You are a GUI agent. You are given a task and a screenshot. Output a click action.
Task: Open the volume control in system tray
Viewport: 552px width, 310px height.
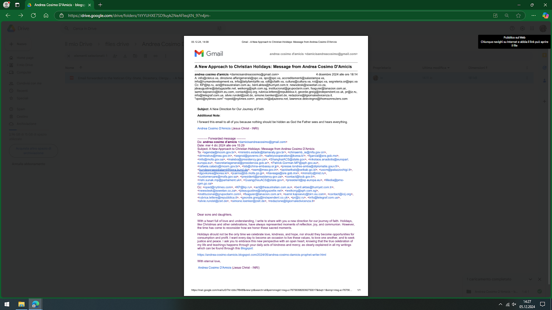514,304
